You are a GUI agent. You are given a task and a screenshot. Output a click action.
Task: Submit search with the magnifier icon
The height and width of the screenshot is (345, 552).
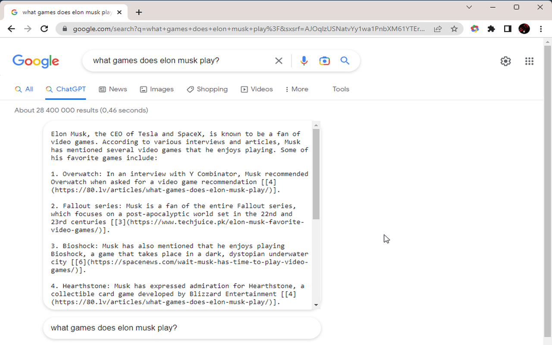tap(345, 61)
